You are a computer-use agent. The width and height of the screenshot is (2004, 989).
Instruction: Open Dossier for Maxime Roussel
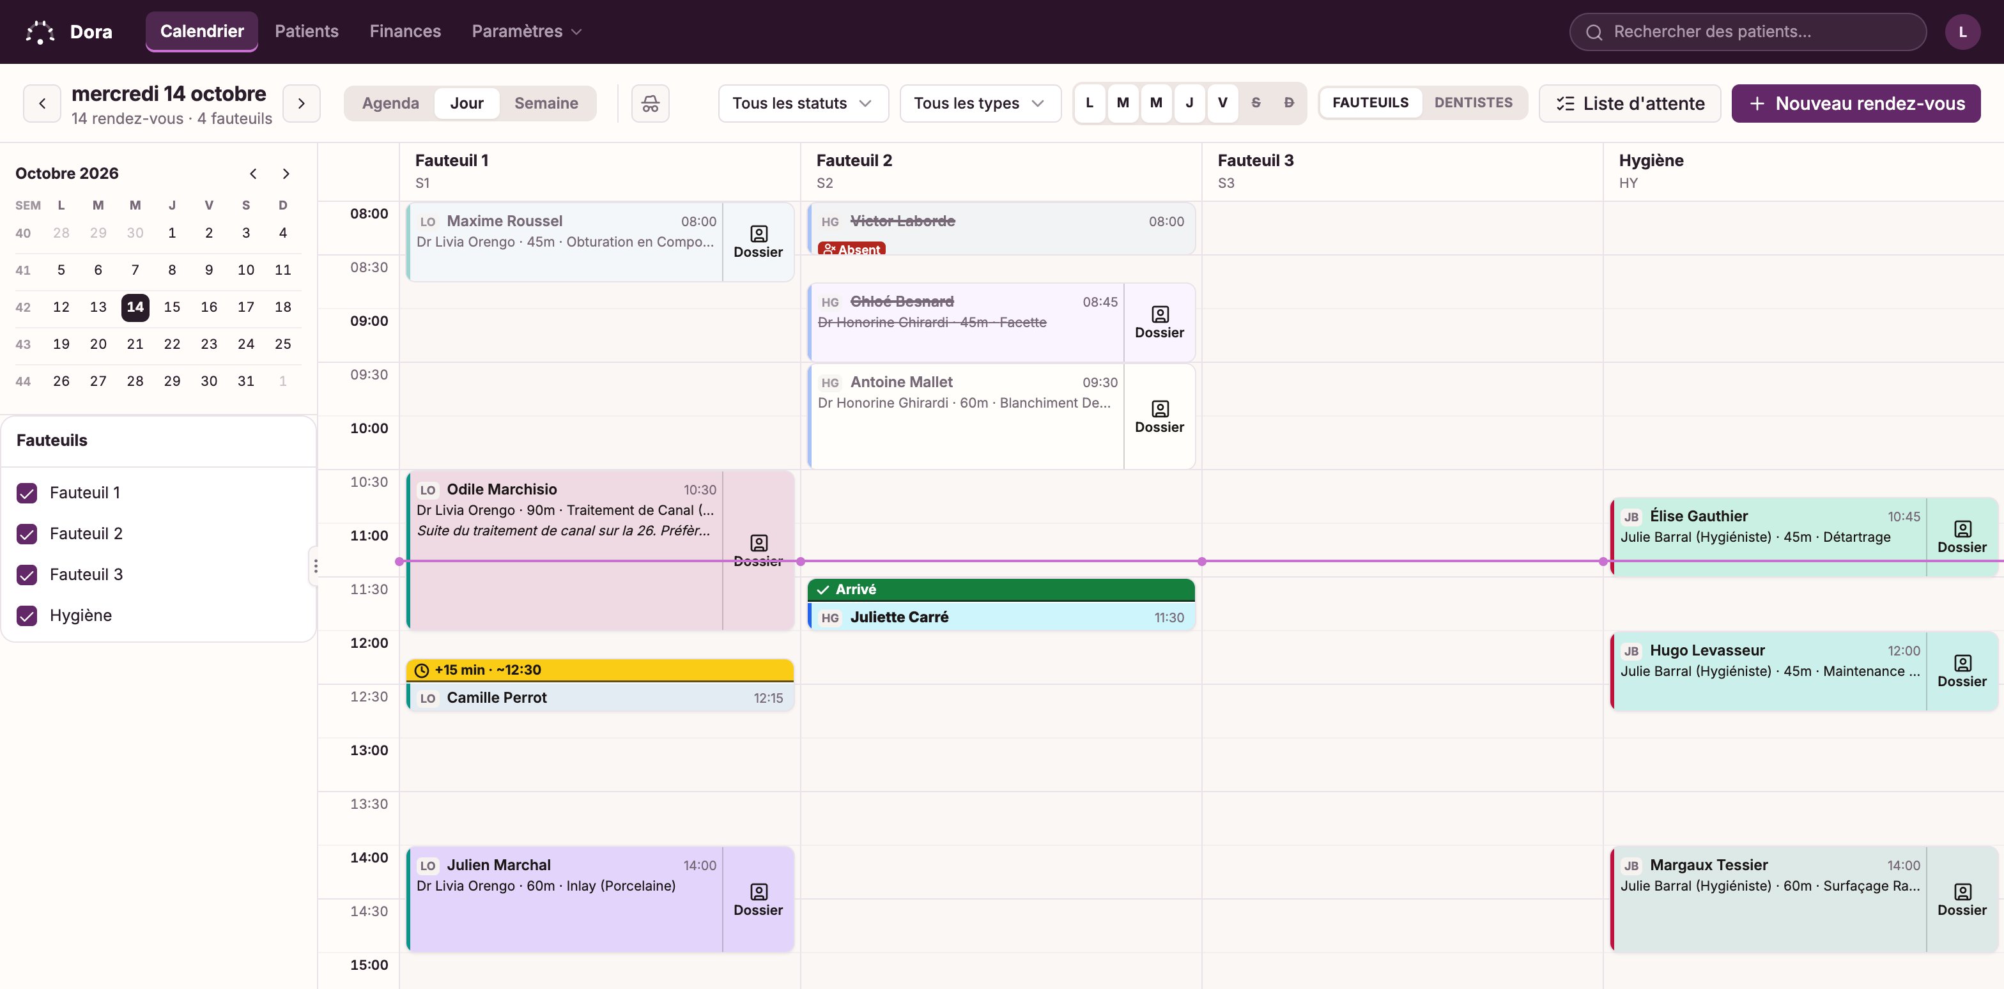(758, 241)
